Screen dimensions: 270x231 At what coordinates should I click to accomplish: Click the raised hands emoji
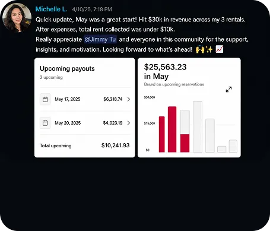click(200, 49)
